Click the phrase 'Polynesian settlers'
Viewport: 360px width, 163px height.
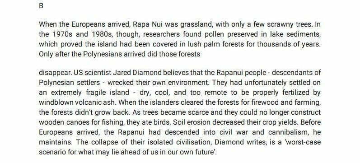coord(70,83)
